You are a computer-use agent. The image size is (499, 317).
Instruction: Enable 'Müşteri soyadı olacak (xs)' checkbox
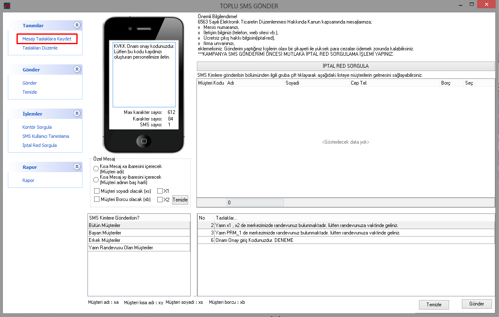point(97,191)
